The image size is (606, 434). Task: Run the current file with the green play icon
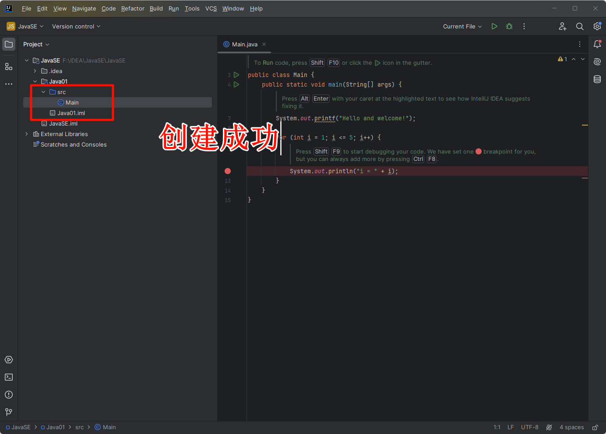[494, 26]
